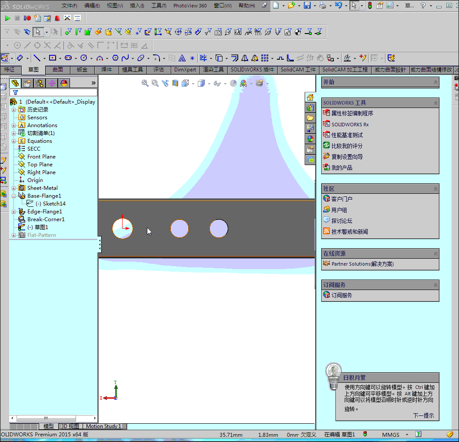The image size is (459, 442).
Task: Open the FeatureManager design tree tab
Action: coord(15,83)
